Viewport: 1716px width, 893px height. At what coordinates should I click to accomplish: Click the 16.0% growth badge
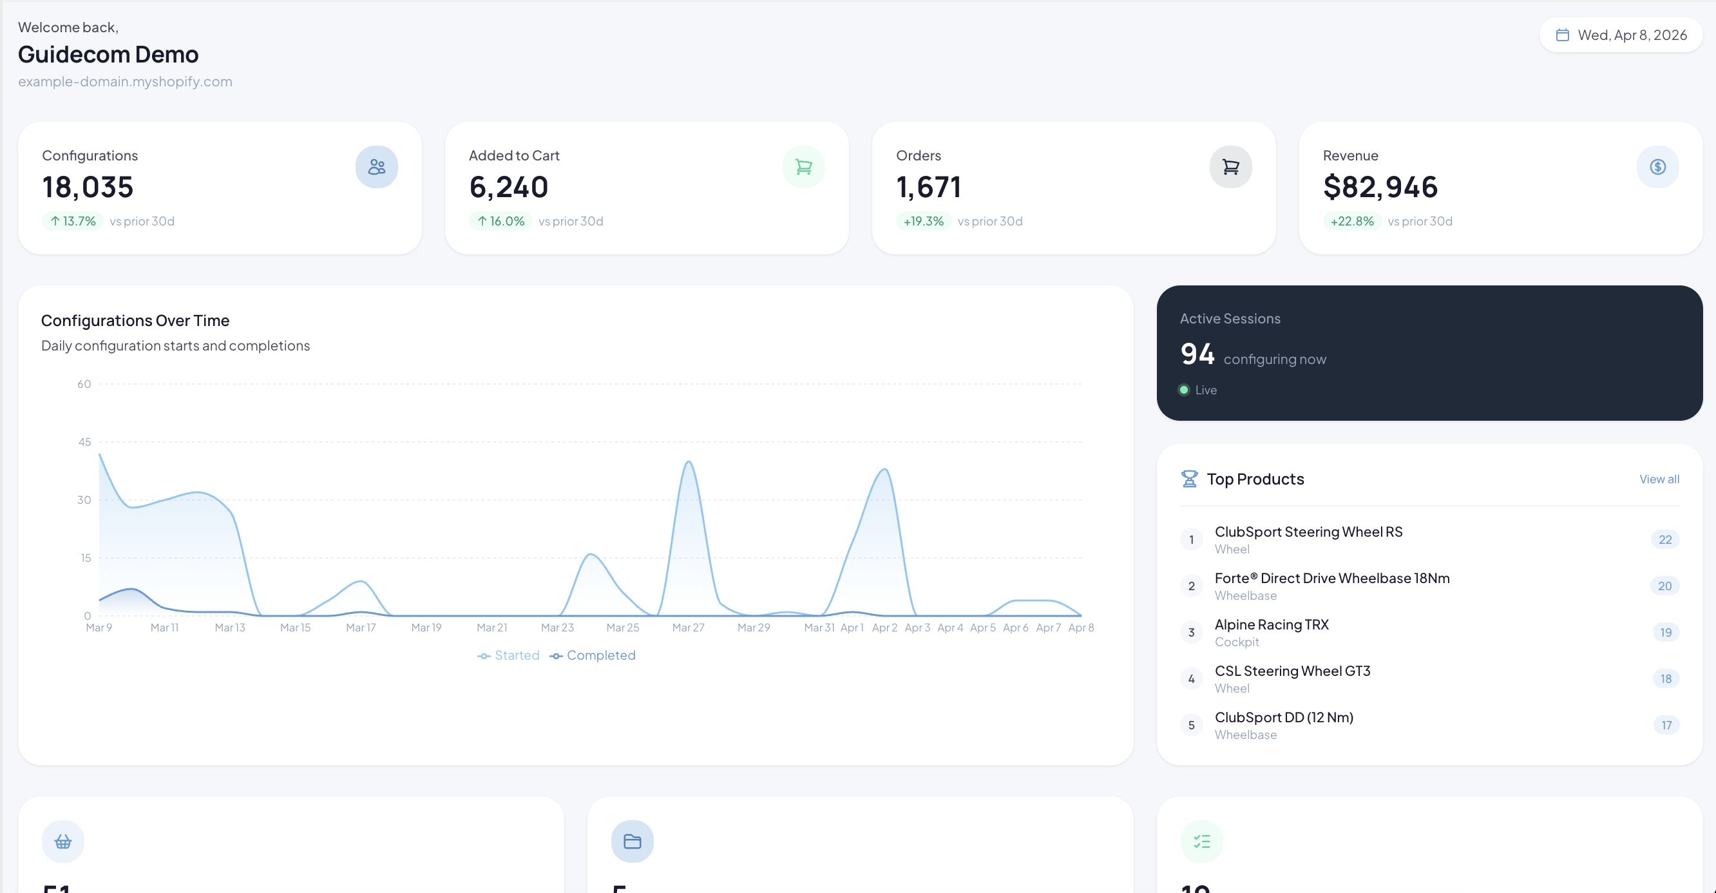[500, 221]
